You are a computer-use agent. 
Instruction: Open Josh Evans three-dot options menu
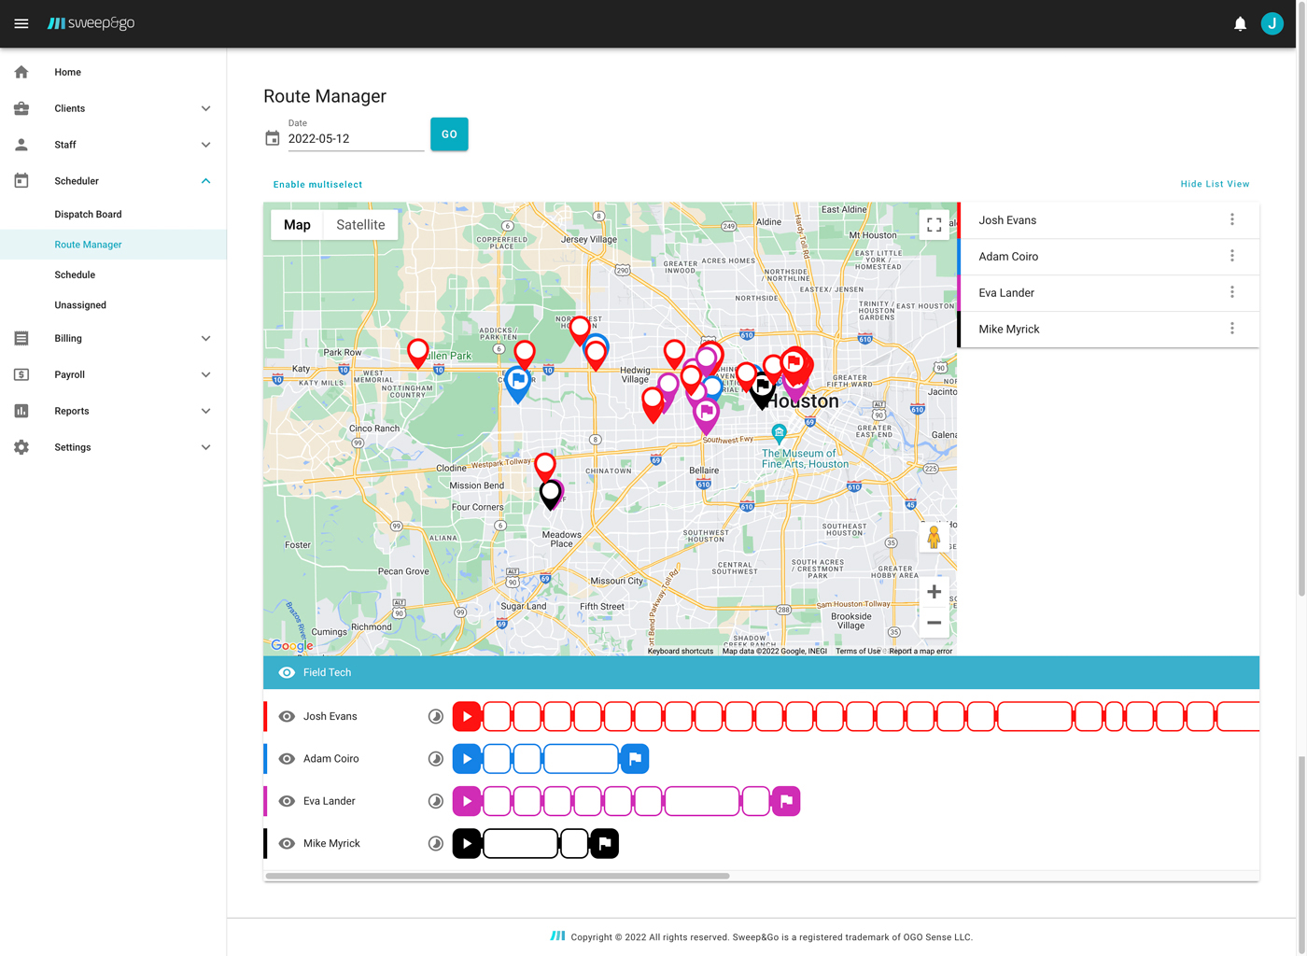pyautogui.click(x=1231, y=220)
